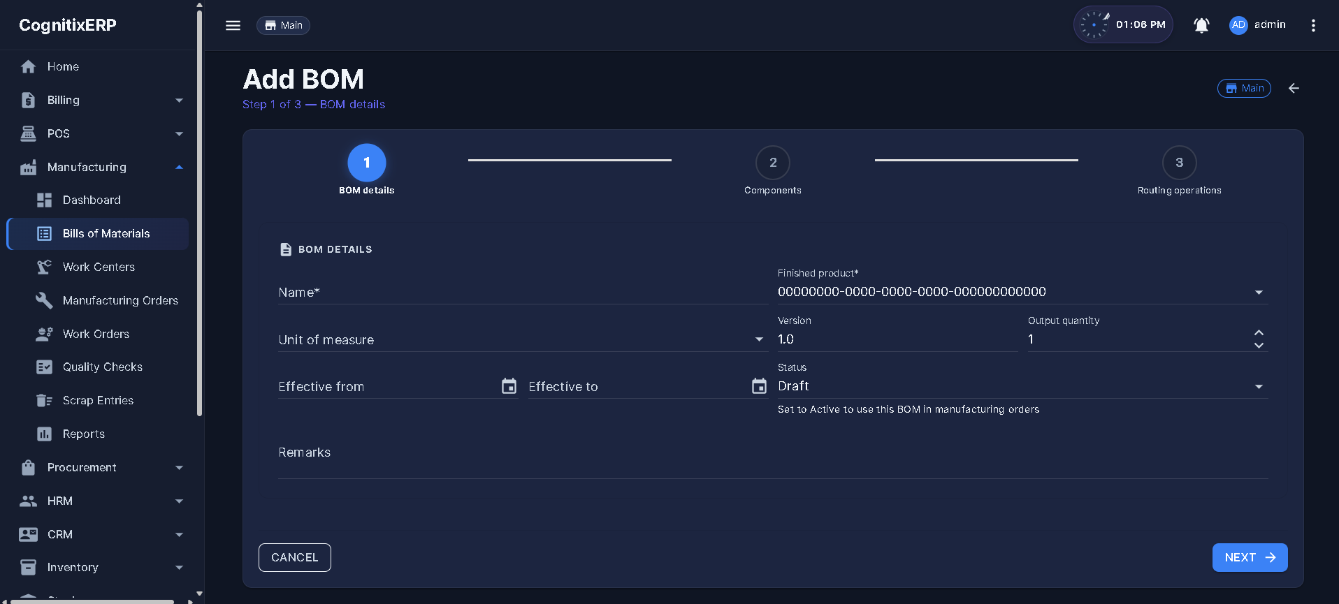Focus the Name input field
This screenshot has width=1339, height=604.
pos(523,292)
